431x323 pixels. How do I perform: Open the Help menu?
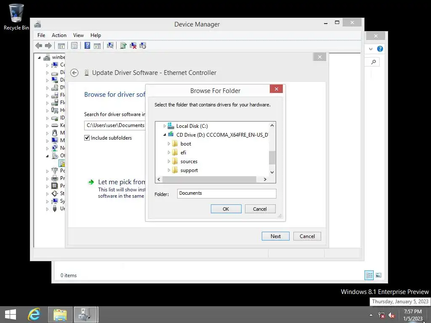click(x=96, y=35)
